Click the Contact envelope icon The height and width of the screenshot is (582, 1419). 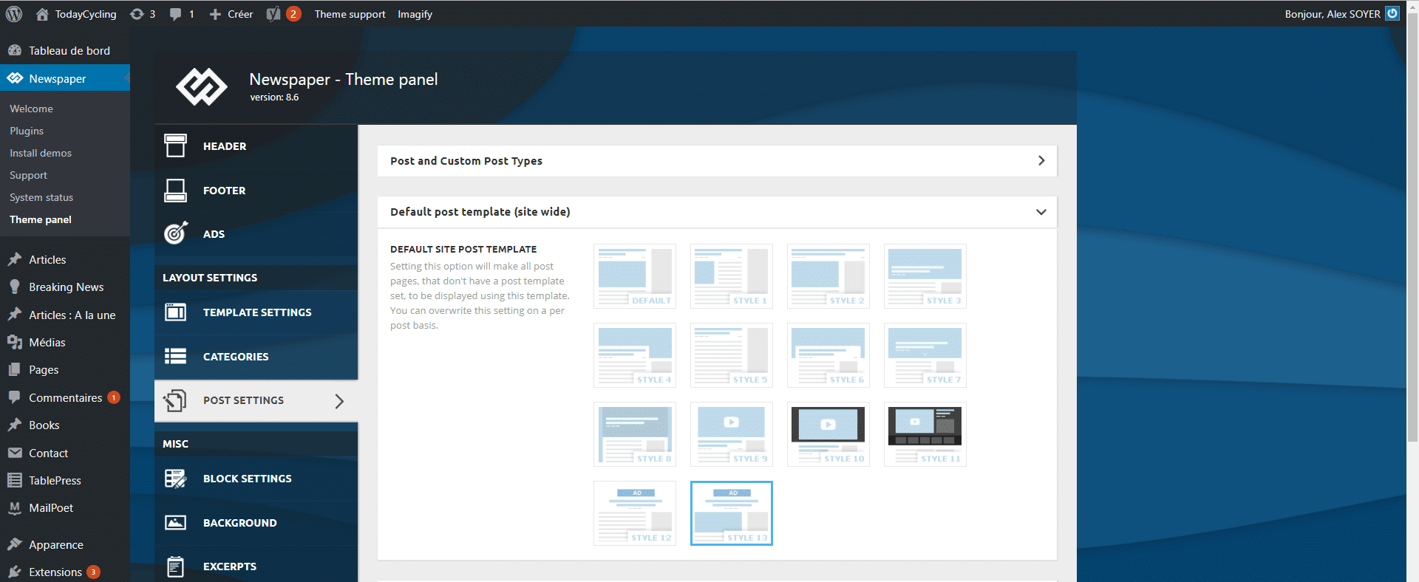pyautogui.click(x=15, y=453)
